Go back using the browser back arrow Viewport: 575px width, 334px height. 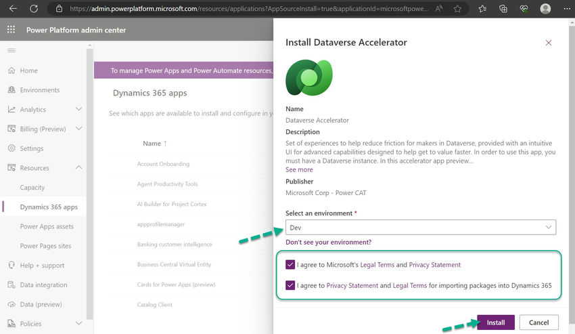(14, 8)
